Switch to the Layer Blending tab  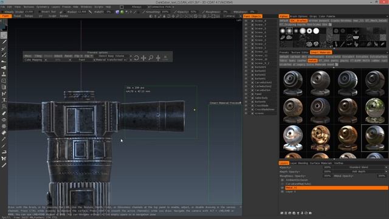click(x=298, y=163)
